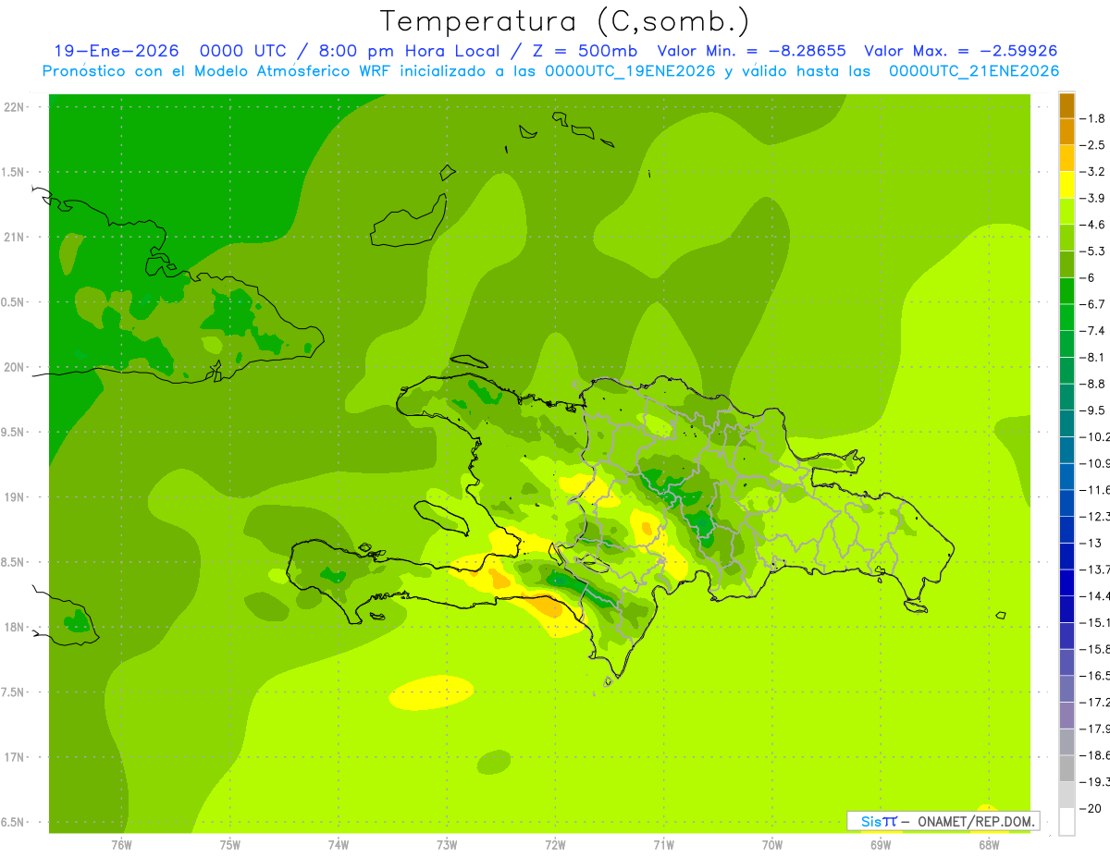
Task: Click the "-9.5" color scale label
Action: click(x=1092, y=410)
